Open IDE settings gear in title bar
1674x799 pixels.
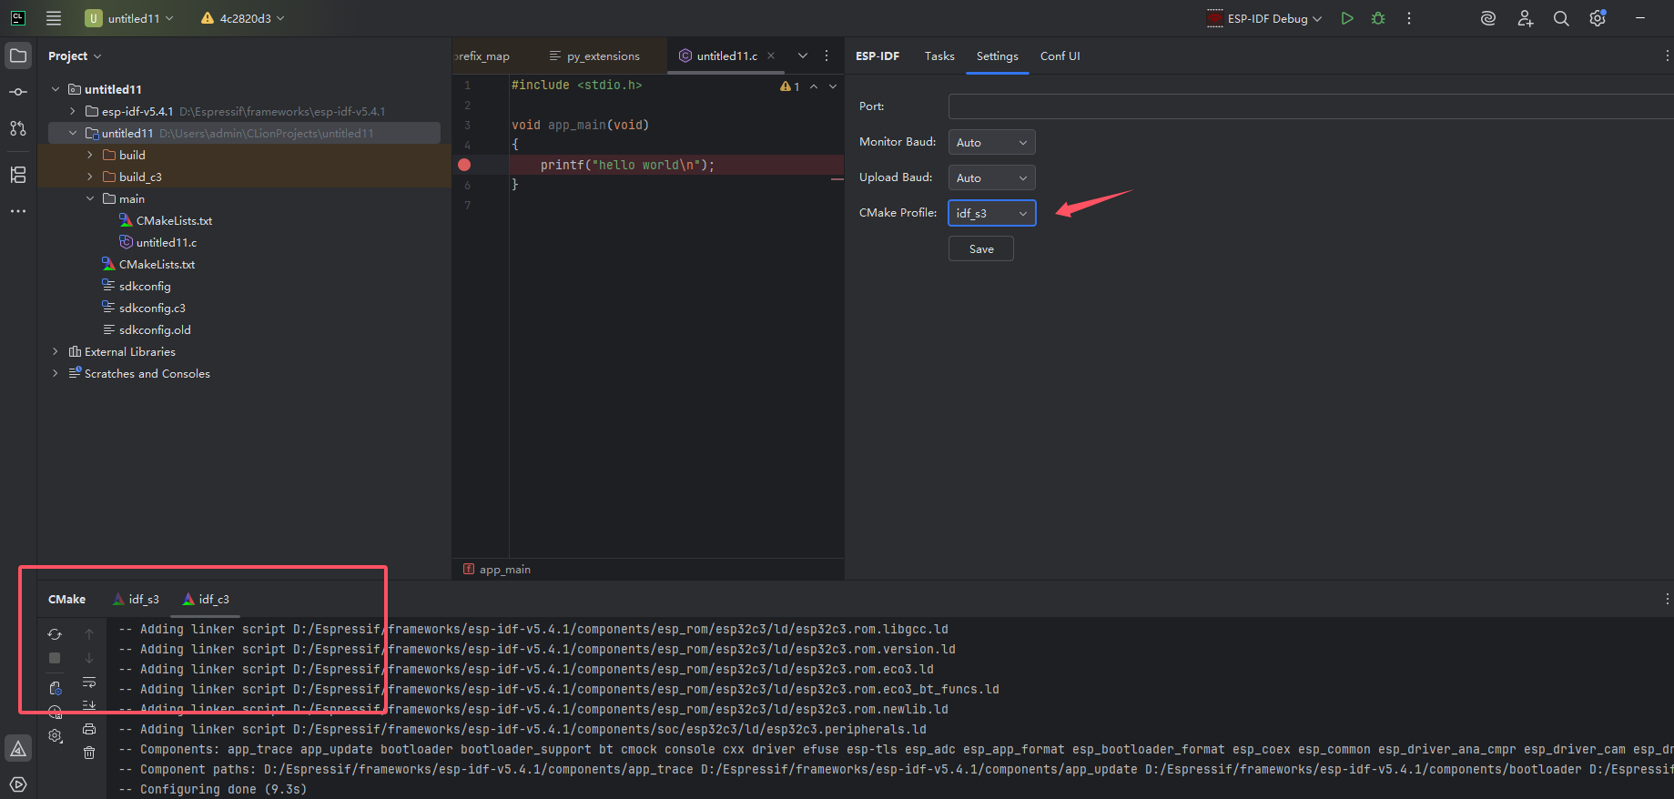(x=1598, y=18)
